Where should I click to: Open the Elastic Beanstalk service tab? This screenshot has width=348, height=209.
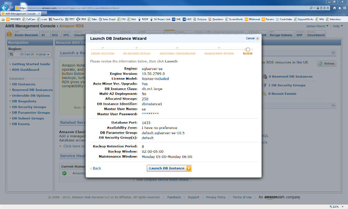click(26, 34)
